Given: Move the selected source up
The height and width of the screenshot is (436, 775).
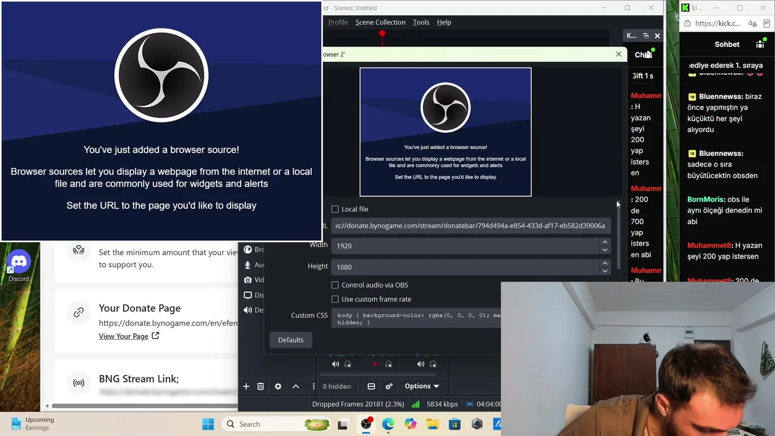Looking at the screenshot, I should point(295,386).
